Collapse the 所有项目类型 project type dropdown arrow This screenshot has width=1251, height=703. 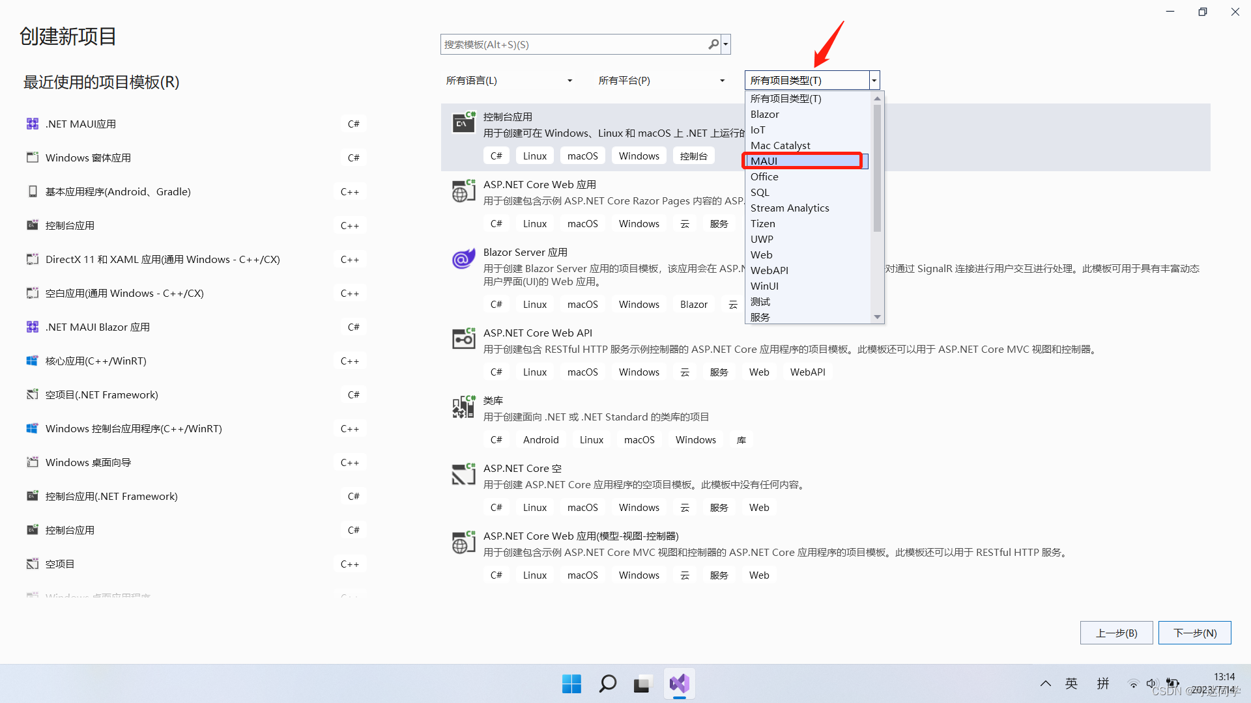[874, 81]
